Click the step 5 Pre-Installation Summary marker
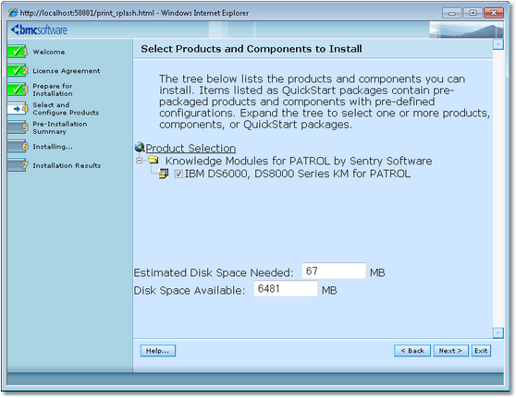 click(x=18, y=127)
